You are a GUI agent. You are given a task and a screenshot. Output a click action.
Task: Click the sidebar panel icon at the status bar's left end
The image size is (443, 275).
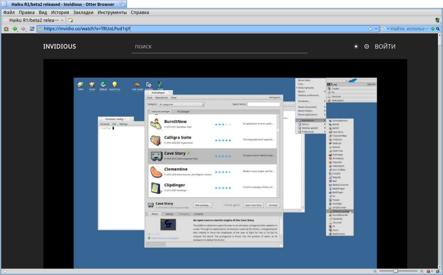[x=4, y=272]
